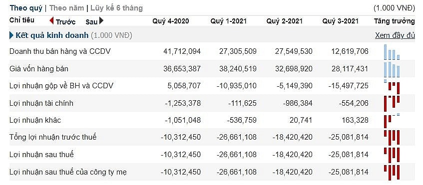Collapse the Kết quả kinh doanh section

pos(11,35)
